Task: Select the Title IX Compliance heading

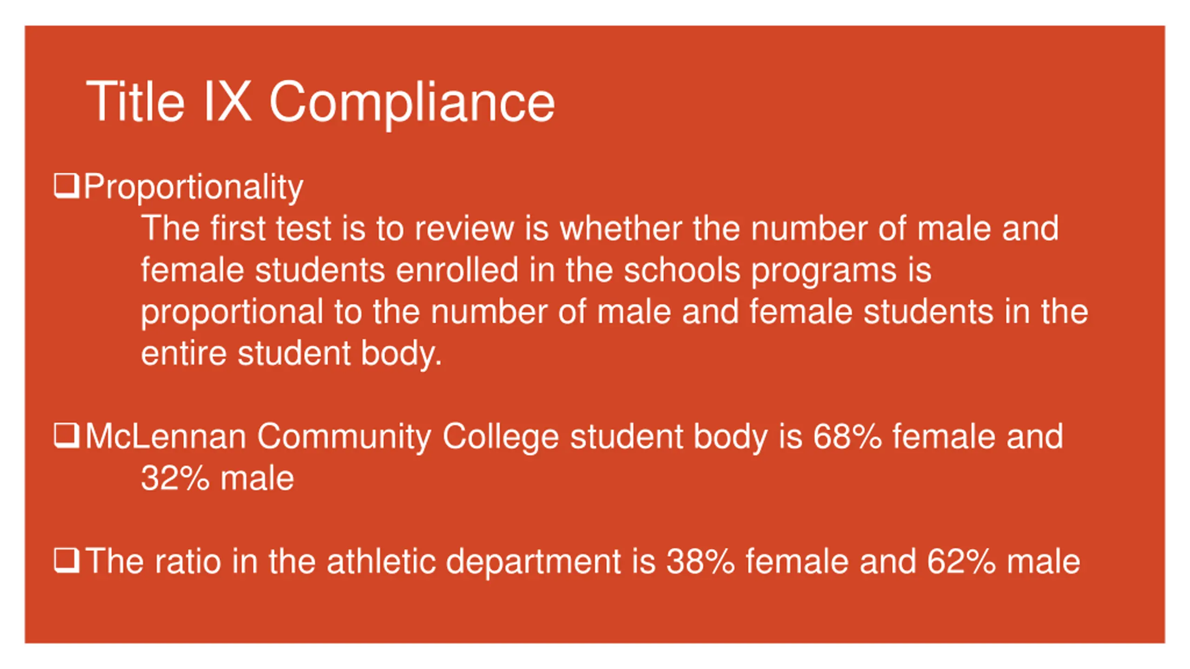Action: tap(320, 102)
